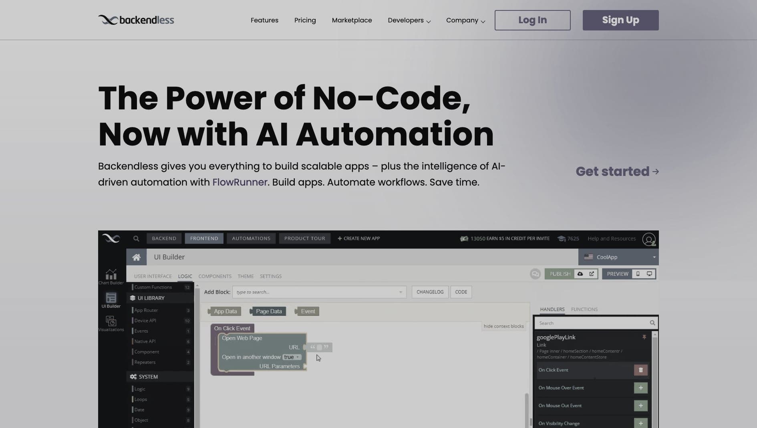Click the chat bubble icon near Publish
757x428 pixels.
pyautogui.click(x=535, y=274)
